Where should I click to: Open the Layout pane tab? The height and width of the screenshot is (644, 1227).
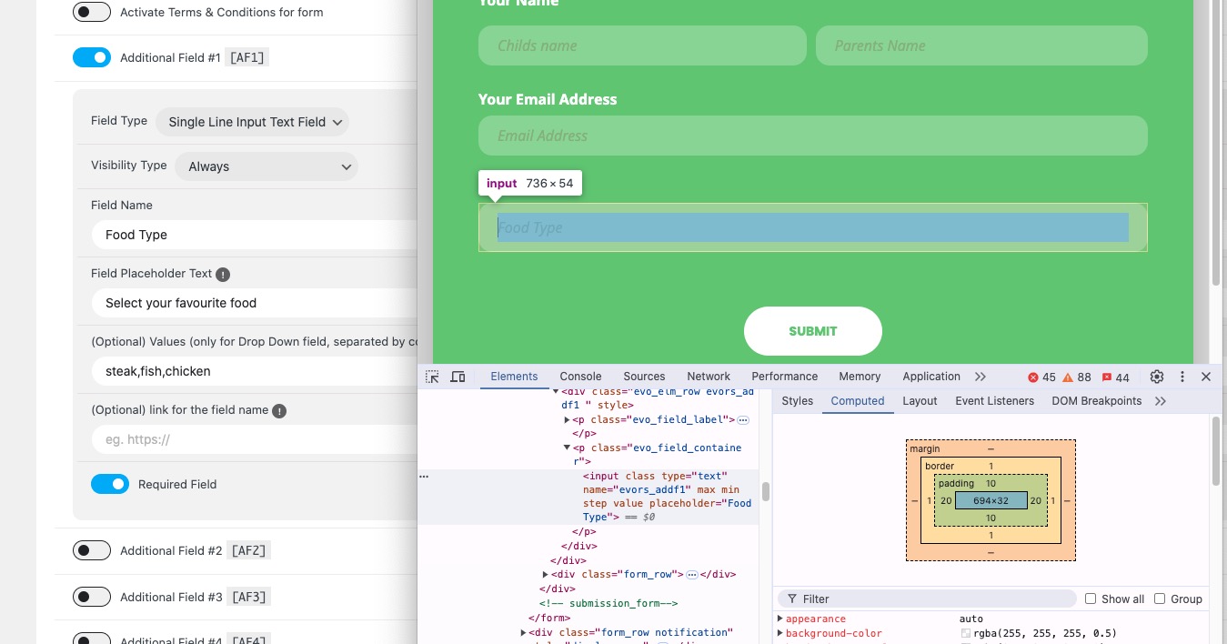[920, 401]
